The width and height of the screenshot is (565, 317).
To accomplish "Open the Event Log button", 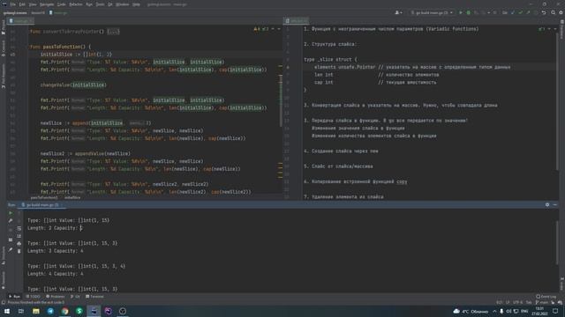I will pyautogui.click(x=546, y=297).
